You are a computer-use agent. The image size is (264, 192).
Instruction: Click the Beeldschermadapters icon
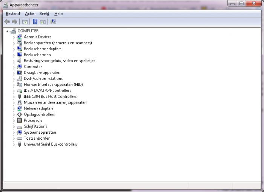coord(20,49)
